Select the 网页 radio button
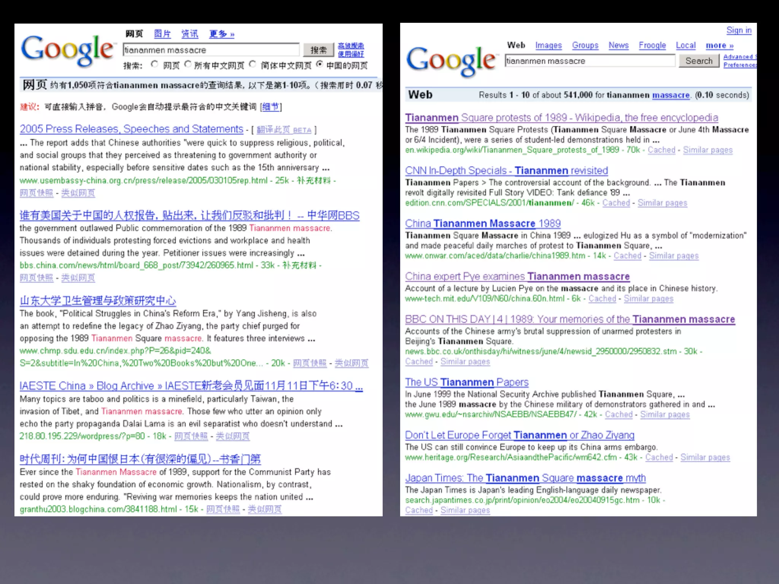 tap(154, 64)
